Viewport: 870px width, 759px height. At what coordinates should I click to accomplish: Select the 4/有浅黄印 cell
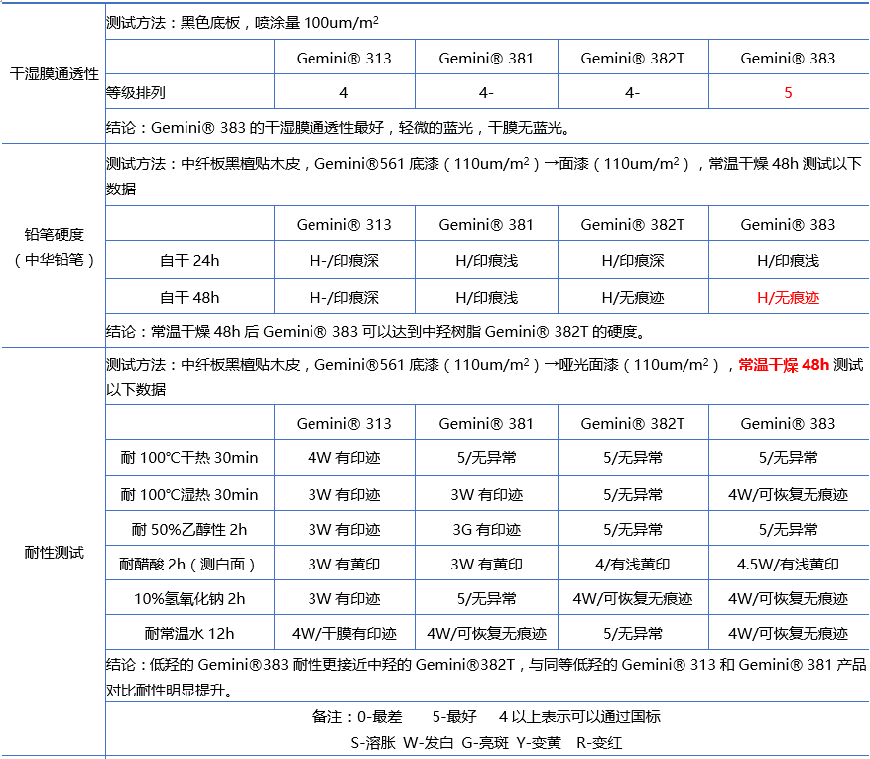(x=633, y=565)
